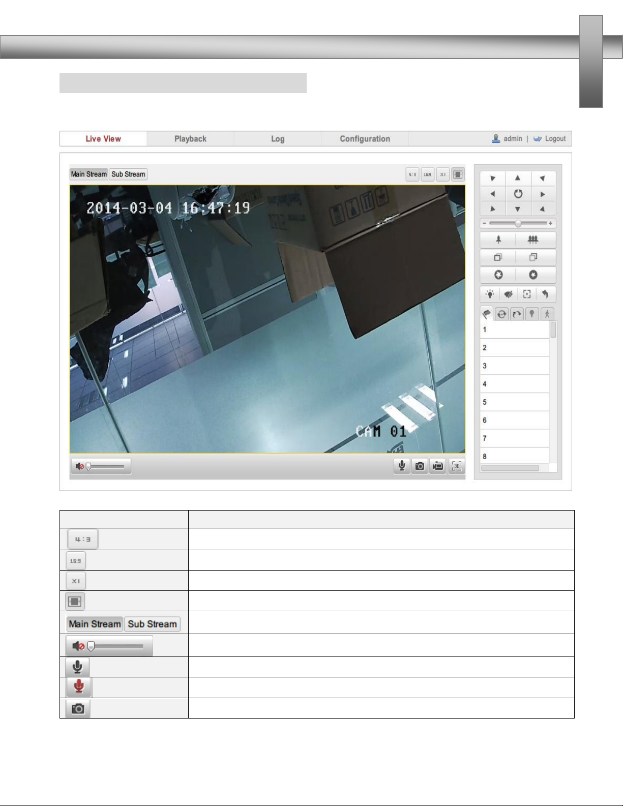Image resolution: width=623 pixels, height=806 pixels.
Task: Select Main Stream above the video
Action: pos(89,174)
